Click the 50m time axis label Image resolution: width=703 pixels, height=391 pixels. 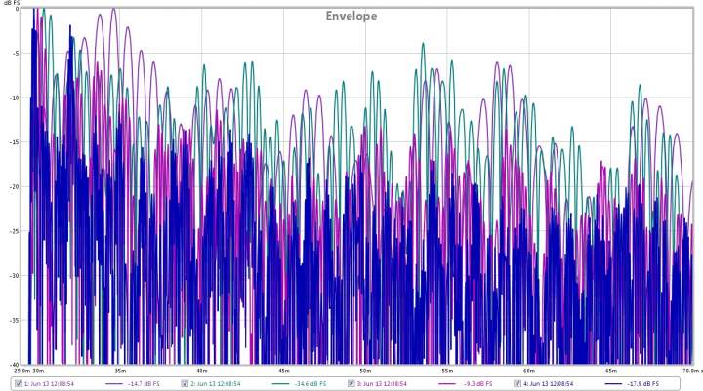tap(365, 371)
